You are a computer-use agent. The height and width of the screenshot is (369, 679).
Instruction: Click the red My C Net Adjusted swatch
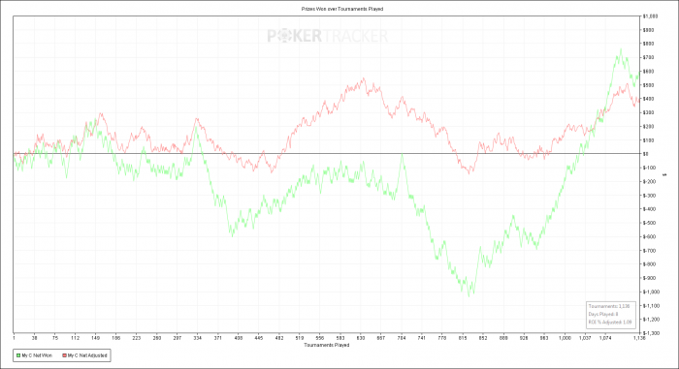pyautogui.click(x=65, y=355)
